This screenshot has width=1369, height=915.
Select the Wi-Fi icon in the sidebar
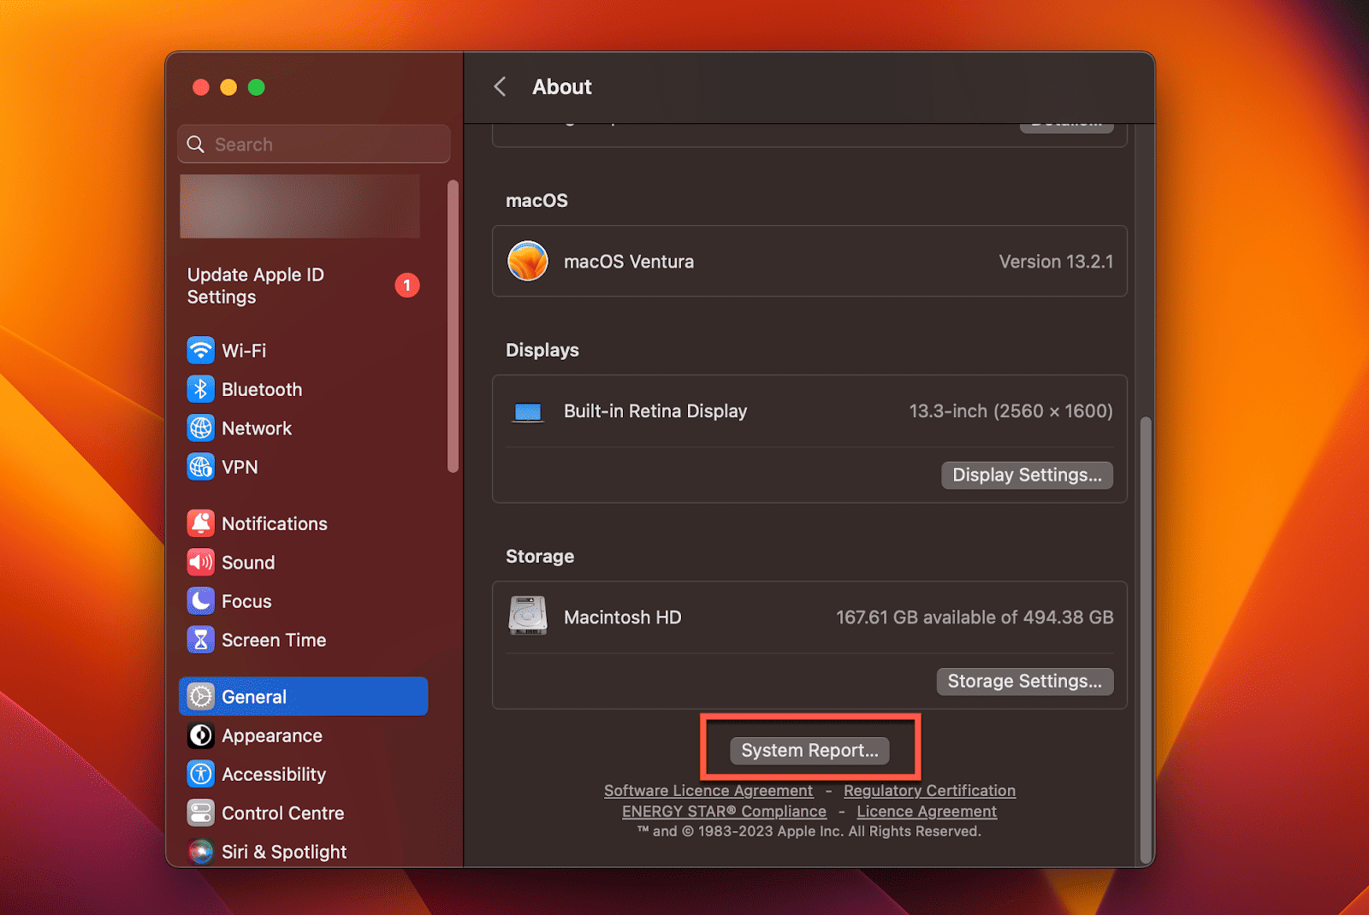pos(200,350)
